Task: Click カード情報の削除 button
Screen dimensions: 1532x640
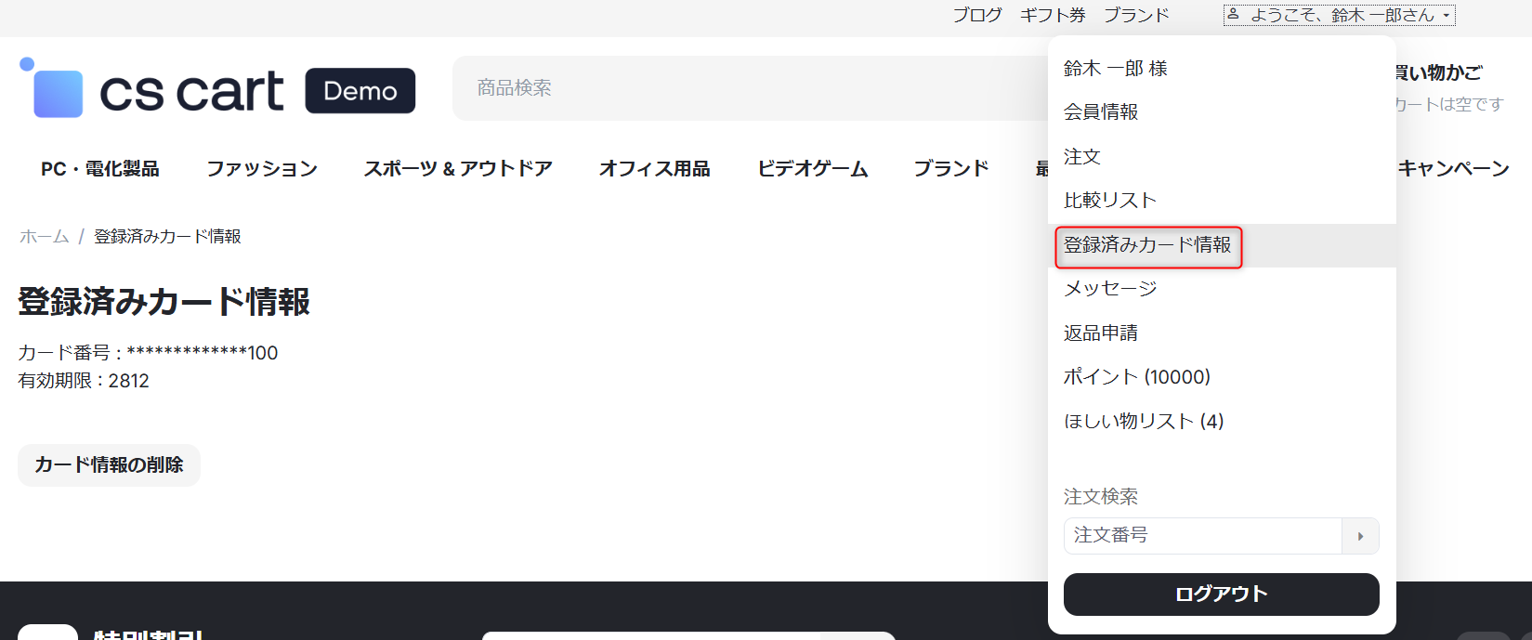Action: tap(109, 465)
